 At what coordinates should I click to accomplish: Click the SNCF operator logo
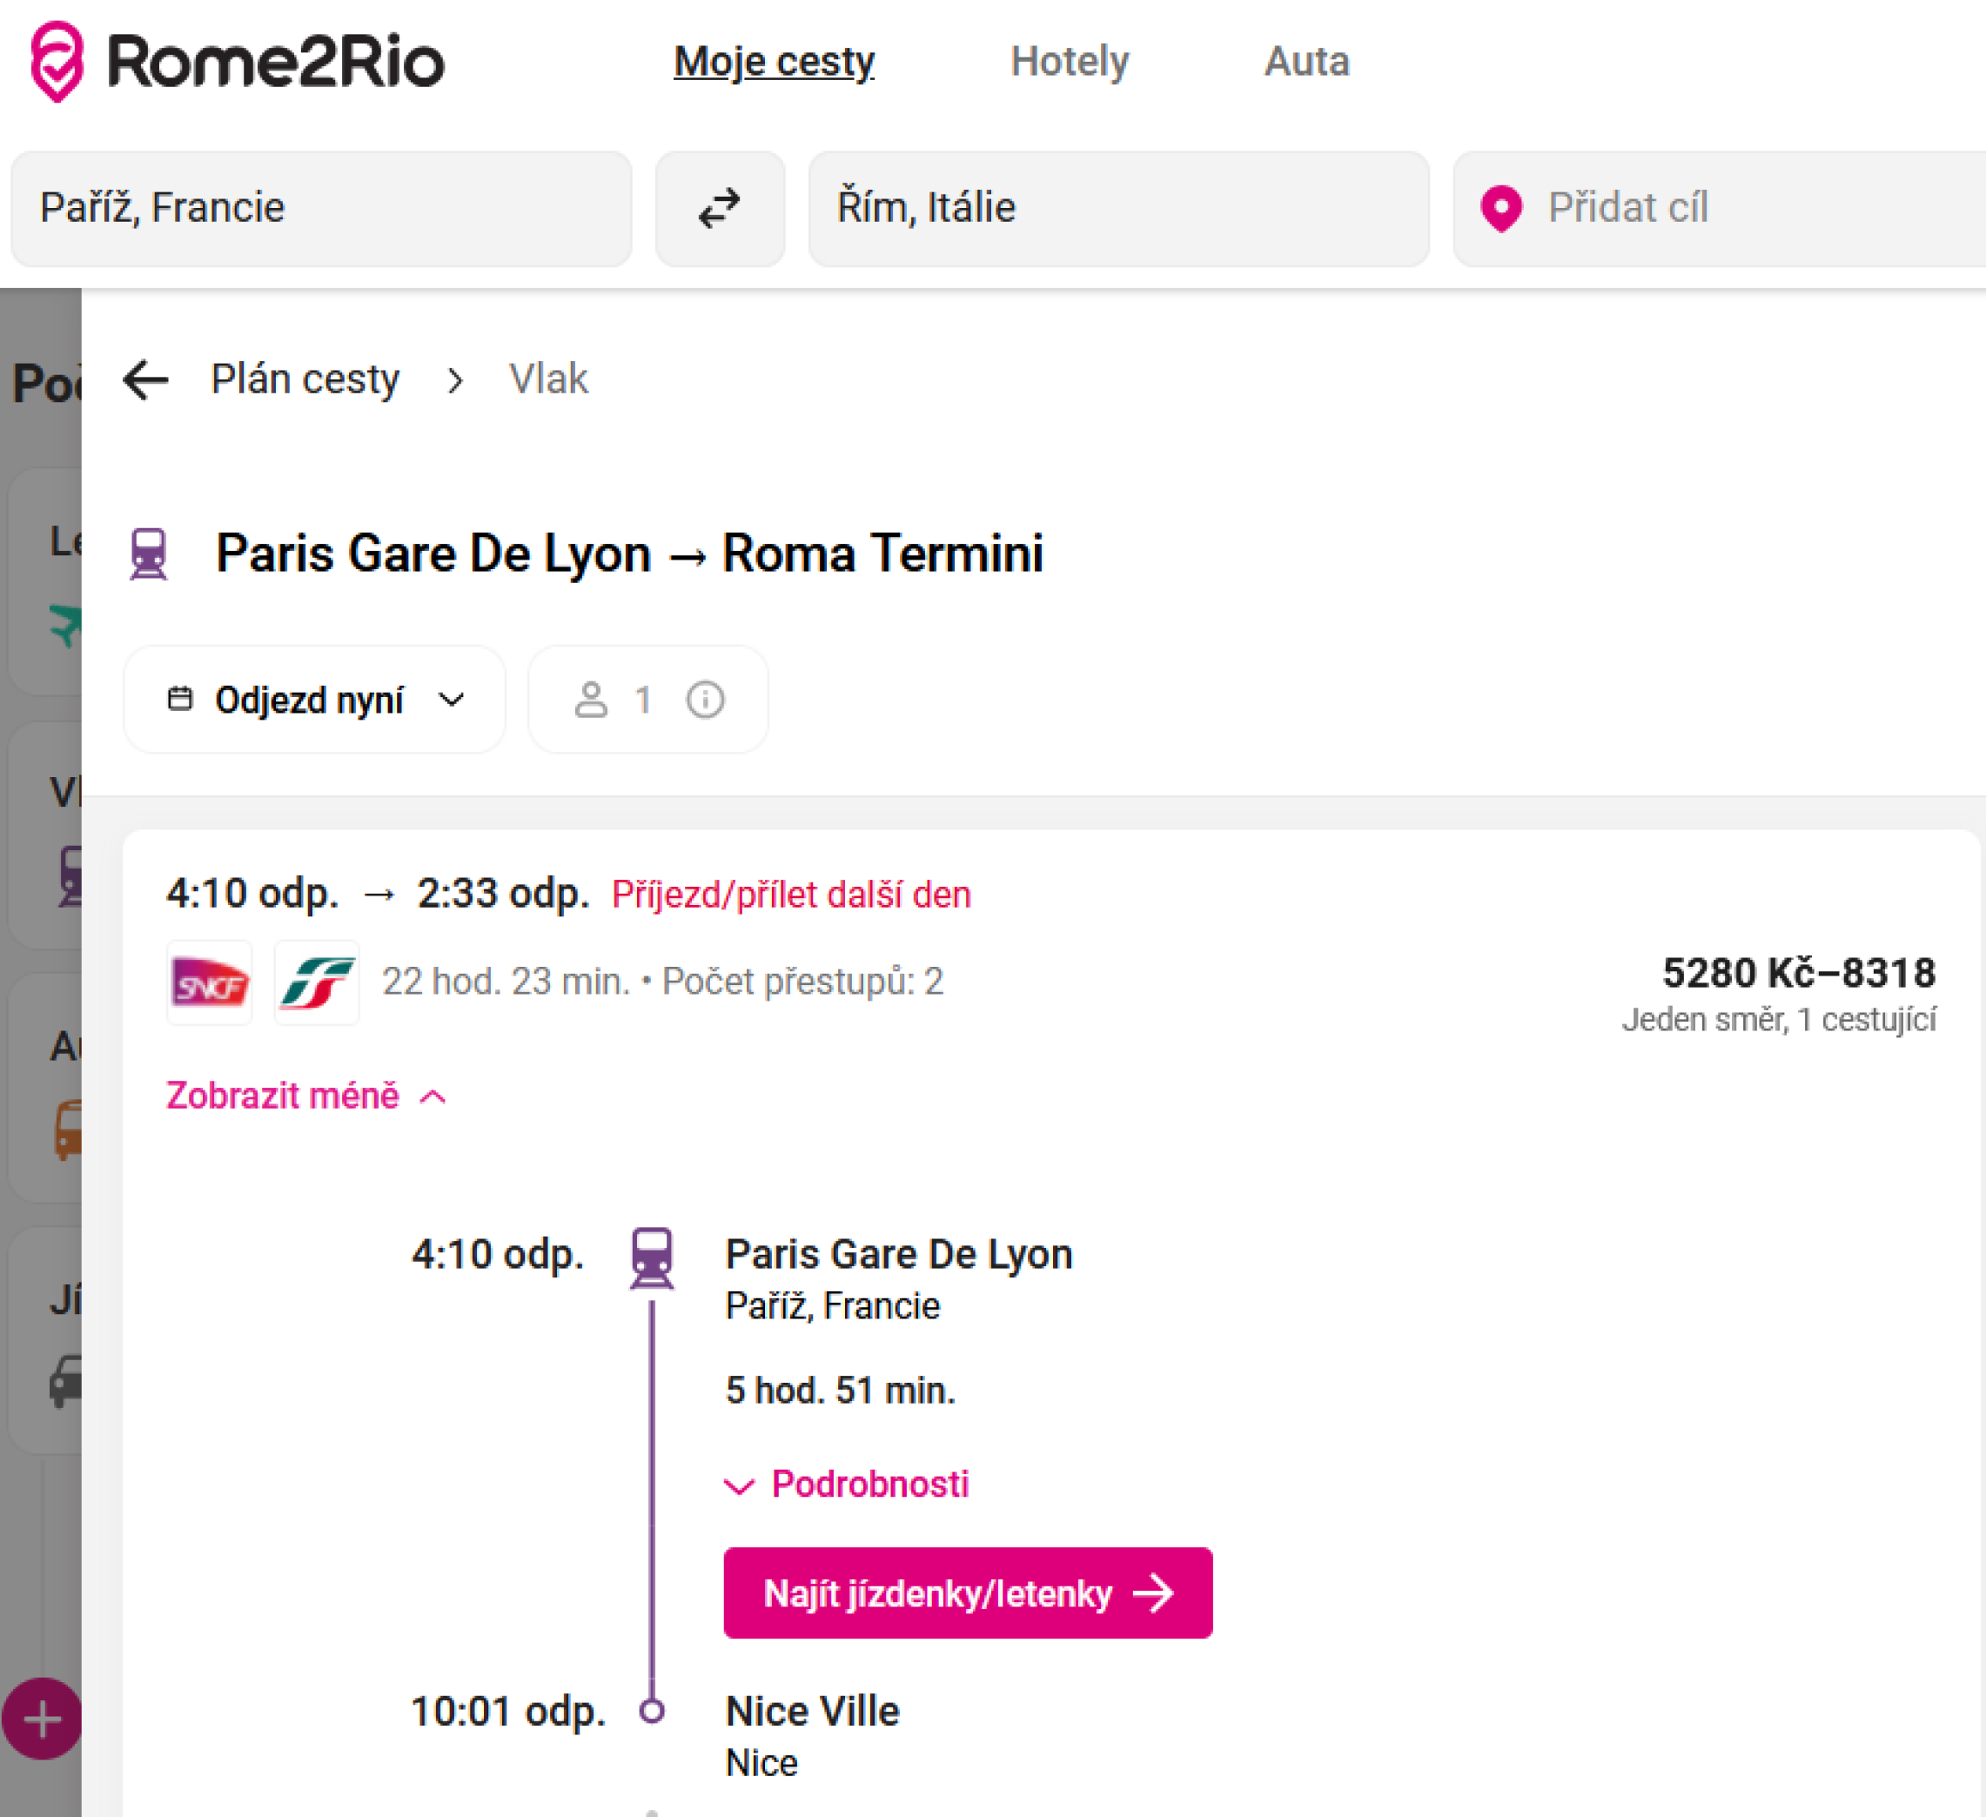click(x=210, y=982)
